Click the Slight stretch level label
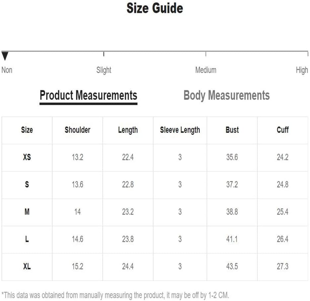 click(x=104, y=70)
